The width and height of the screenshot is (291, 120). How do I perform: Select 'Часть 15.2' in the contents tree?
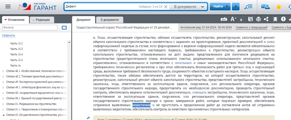(x=16, y=43)
